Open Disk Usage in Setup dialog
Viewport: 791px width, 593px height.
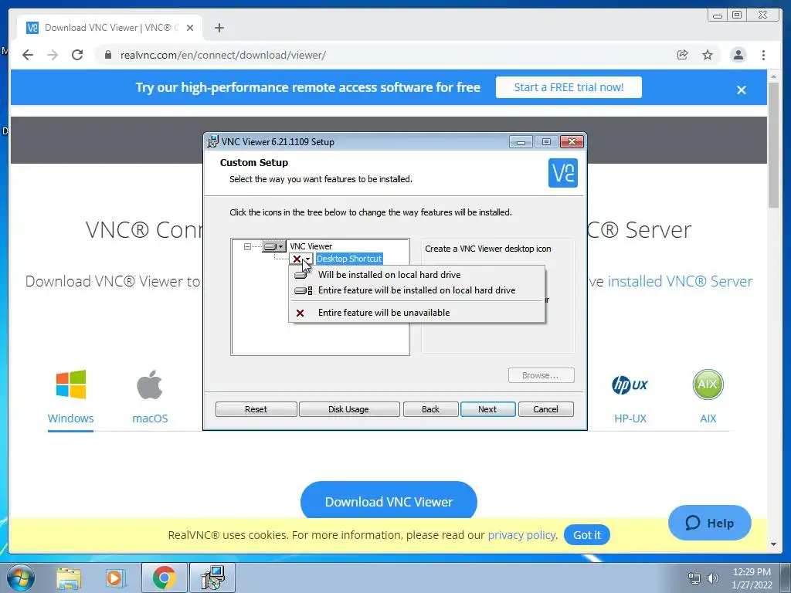348,409
